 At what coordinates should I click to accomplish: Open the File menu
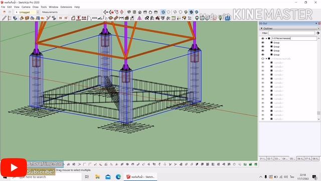click(x=3, y=7)
